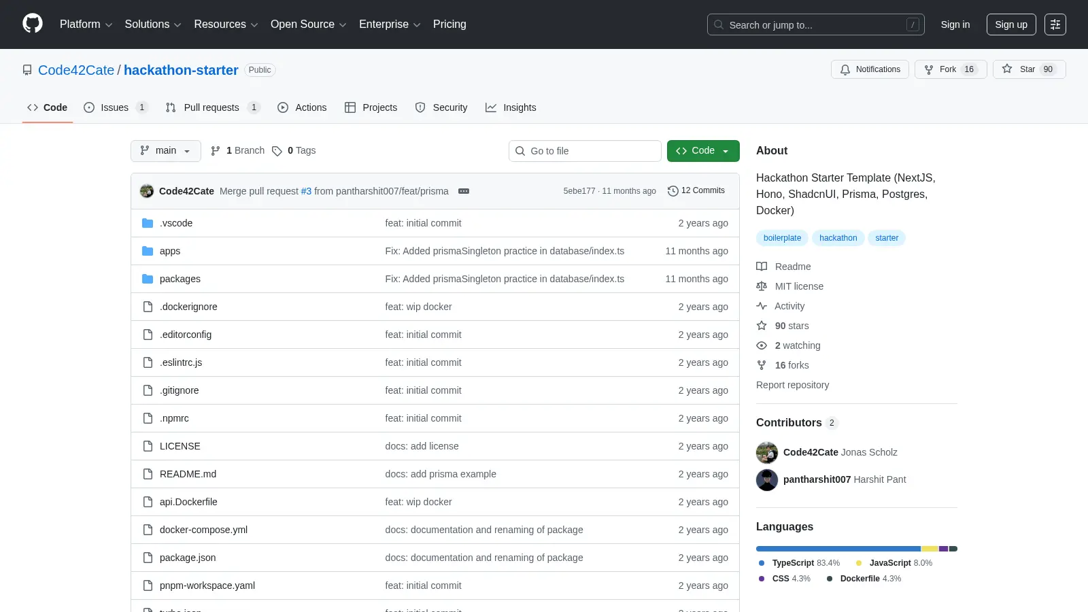This screenshot has width=1088, height=612.
Task: Focus the Search or jump to field
Action: 815,24
